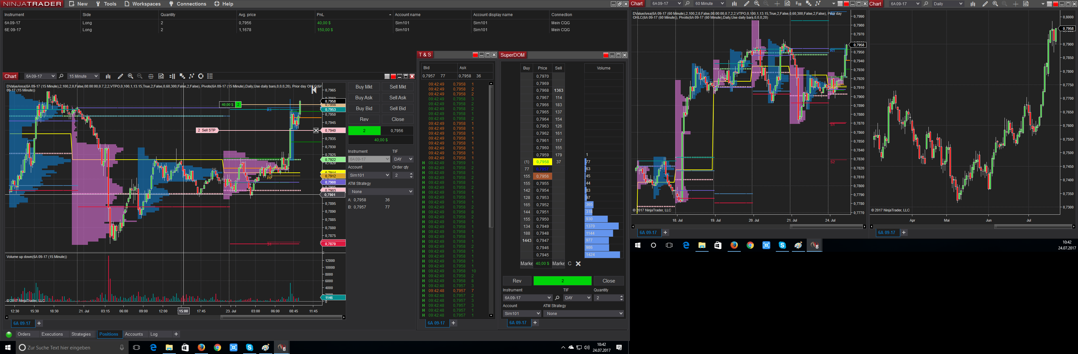Add new tab next to Log tab

pyautogui.click(x=176, y=334)
